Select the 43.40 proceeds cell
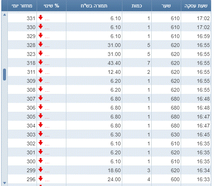 point(94,63)
